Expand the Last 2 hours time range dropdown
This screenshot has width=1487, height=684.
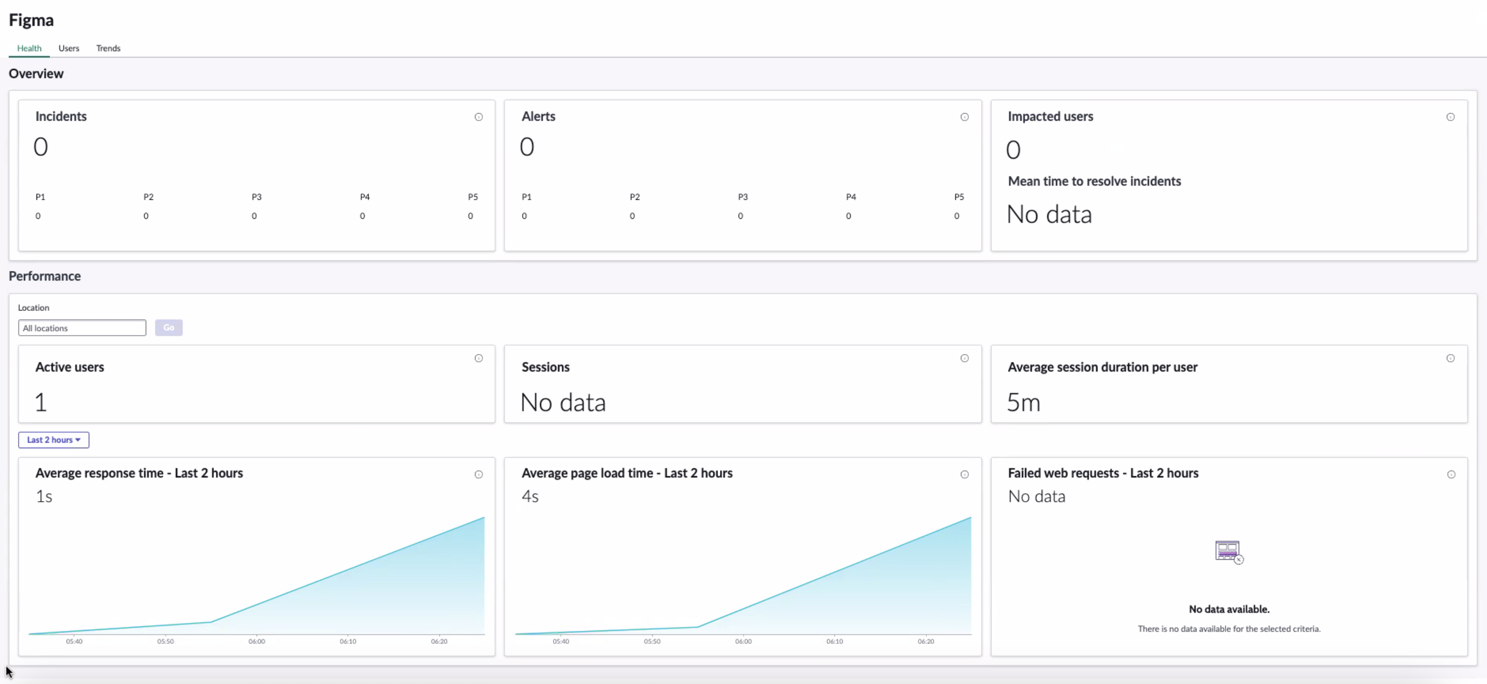point(54,440)
